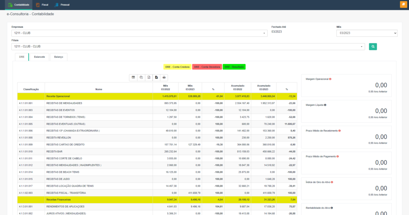Export the DRE table to Excel
This screenshot has height=215, width=409.
(149, 78)
